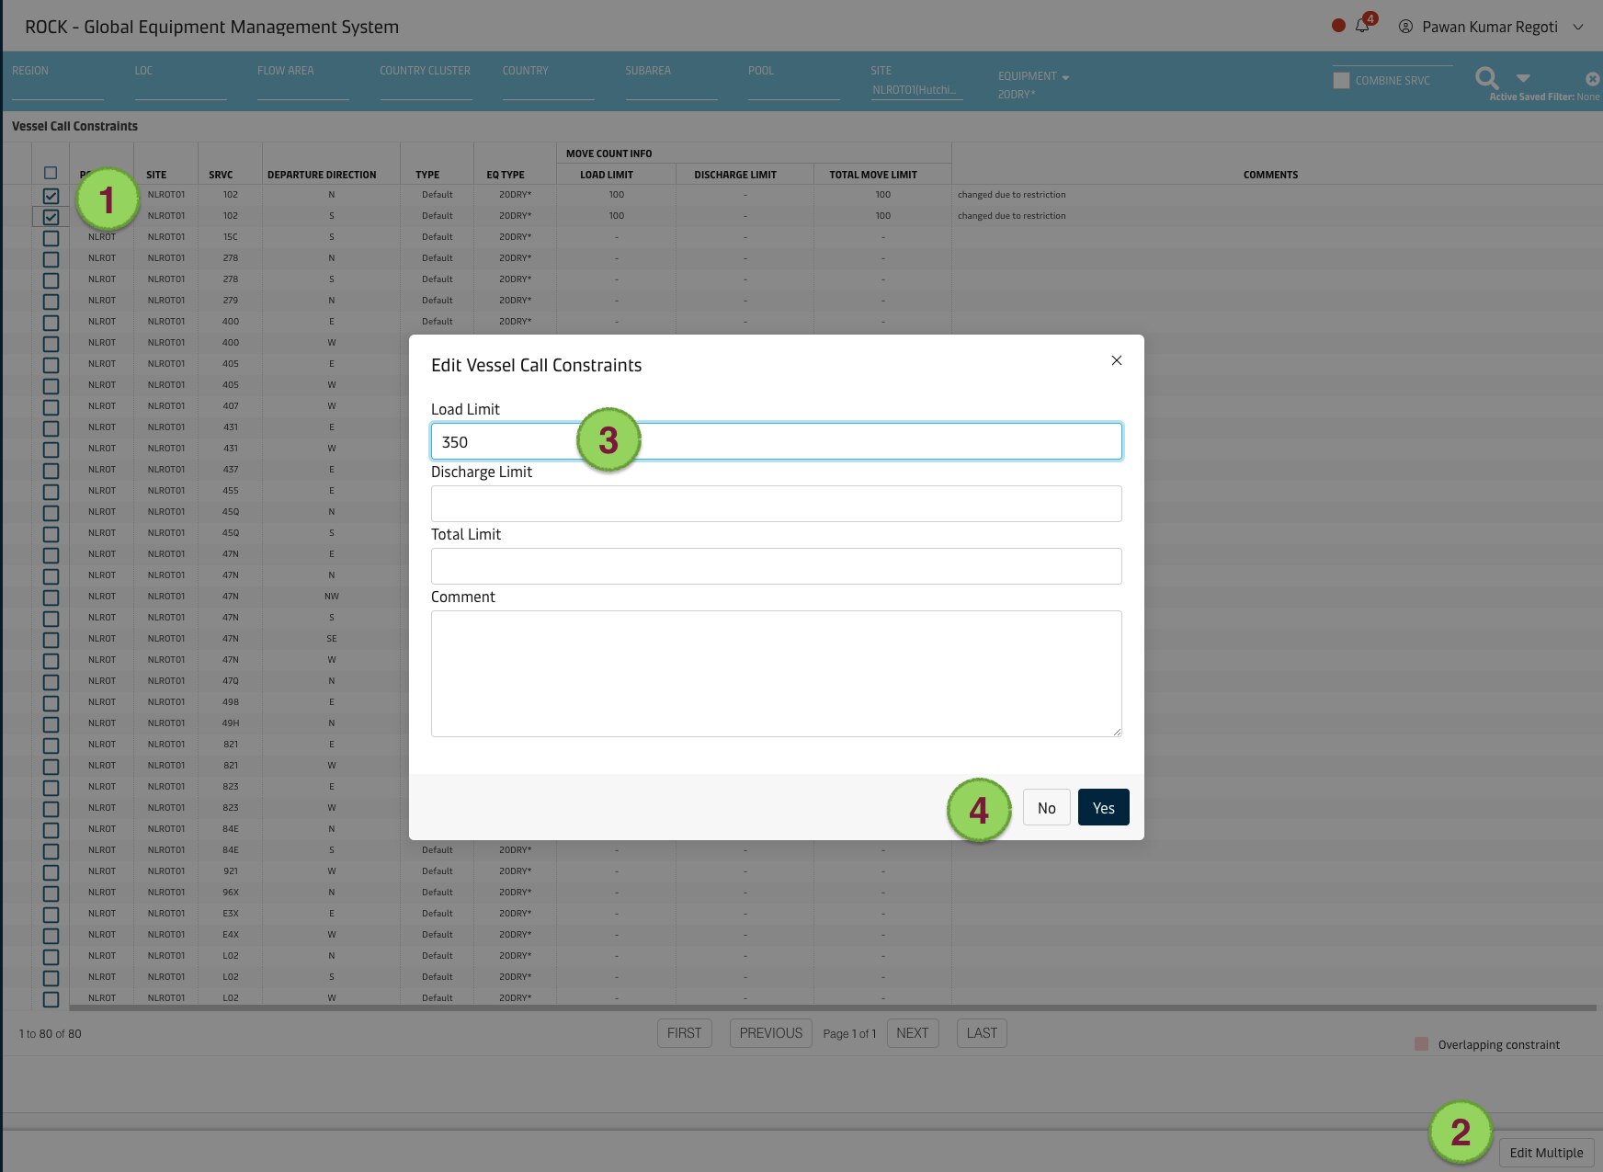1603x1172 pixels.
Task: Clear filters with the circled X icon
Action: pyautogui.click(x=1592, y=79)
